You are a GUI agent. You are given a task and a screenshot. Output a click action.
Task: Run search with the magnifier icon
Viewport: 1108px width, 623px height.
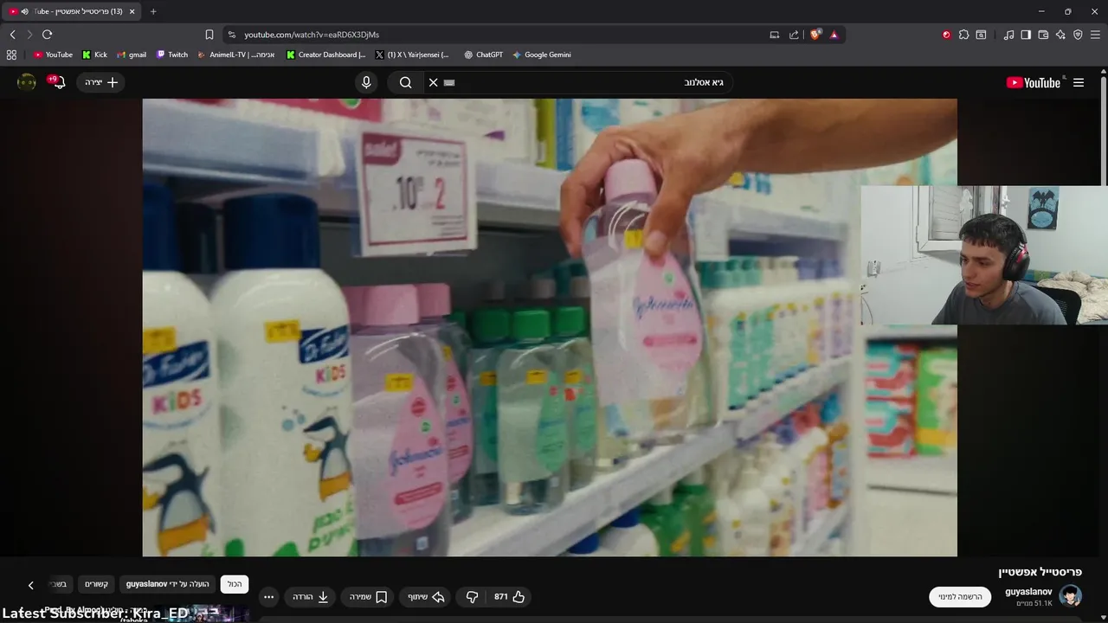click(x=405, y=82)
